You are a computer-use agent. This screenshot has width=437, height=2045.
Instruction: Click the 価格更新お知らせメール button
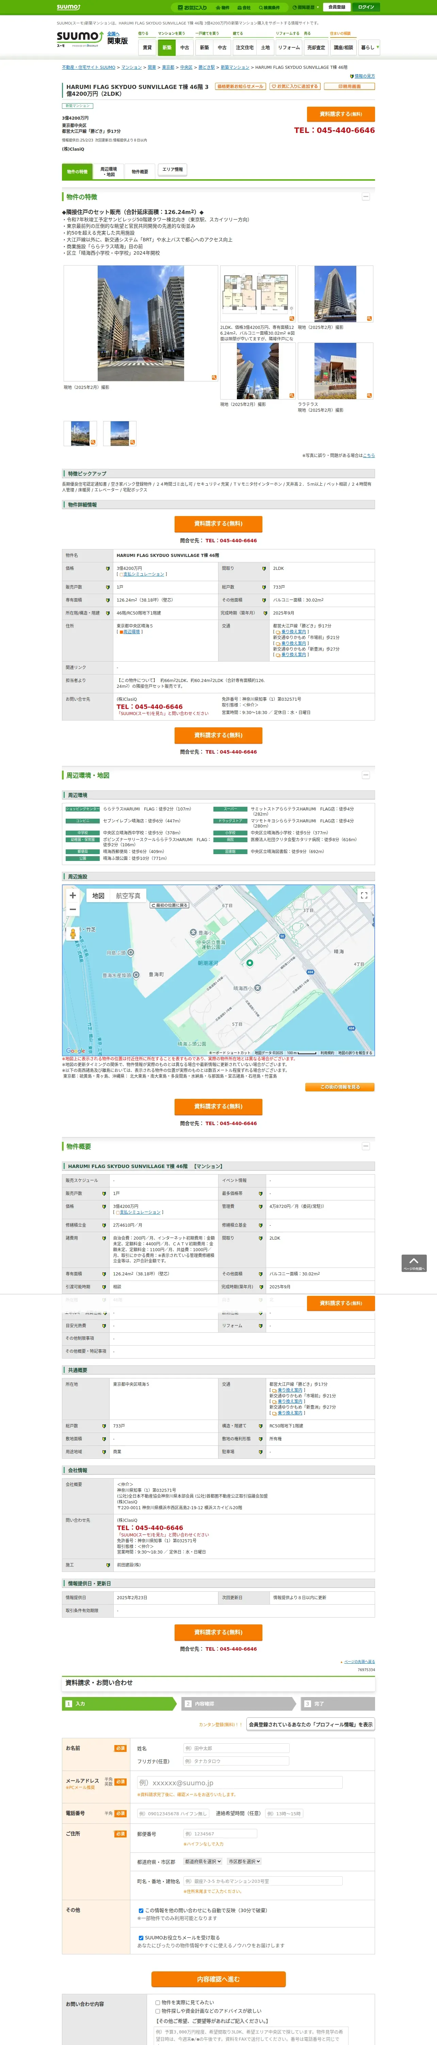tap(240, 87)
